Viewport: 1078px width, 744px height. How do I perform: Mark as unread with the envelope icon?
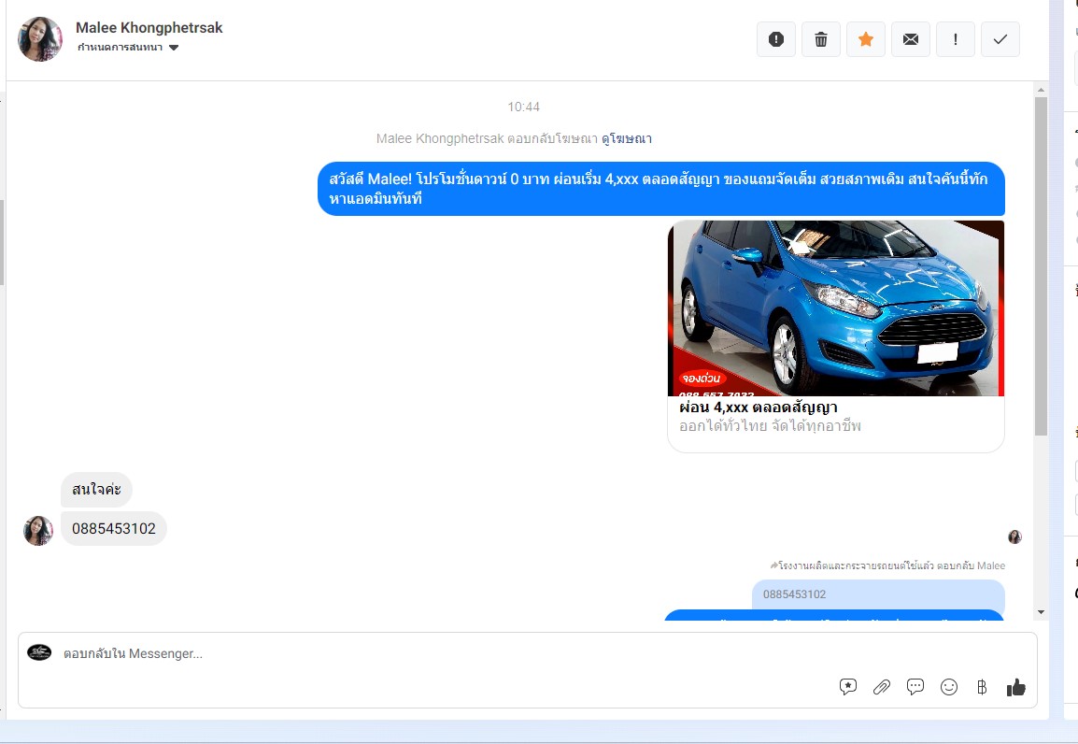tap(911, 39)
